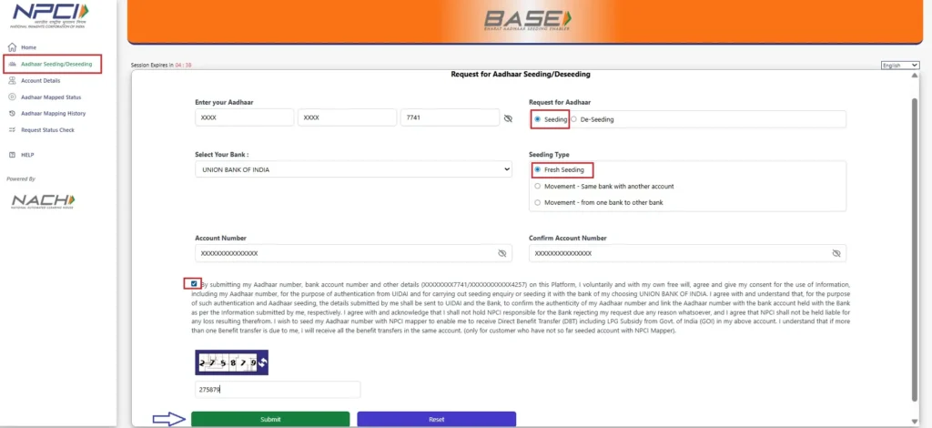The width and height of the screenshot is (932, 428).
Task: Click second Aadhaar XXXX field
Action: 347,117
